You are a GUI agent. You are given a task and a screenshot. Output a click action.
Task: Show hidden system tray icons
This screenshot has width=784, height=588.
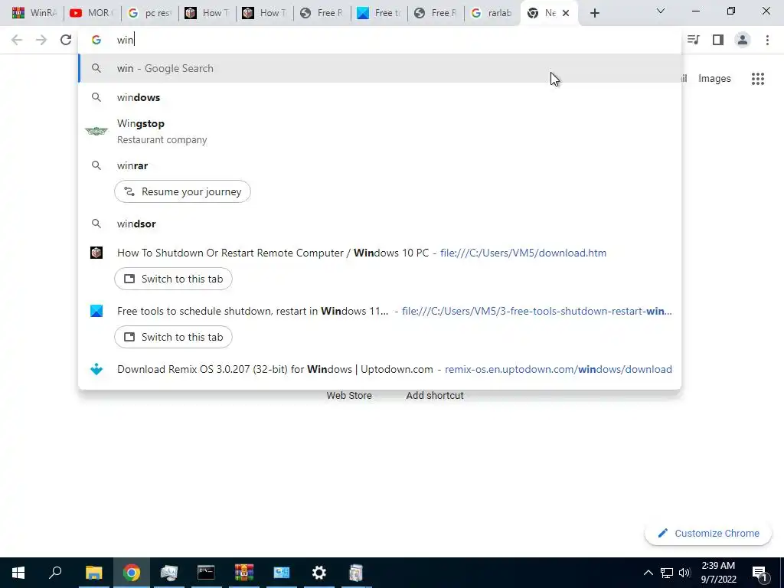[x=648, y=573]
